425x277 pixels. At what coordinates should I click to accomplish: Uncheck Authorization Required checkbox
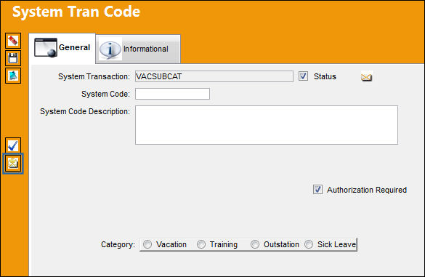tap(317, 189)
